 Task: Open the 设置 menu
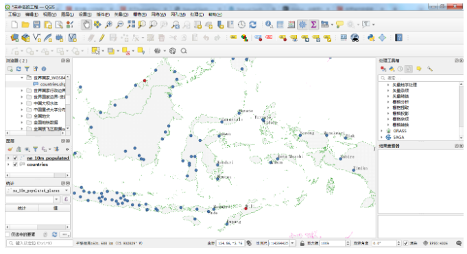tap(85, 14)
